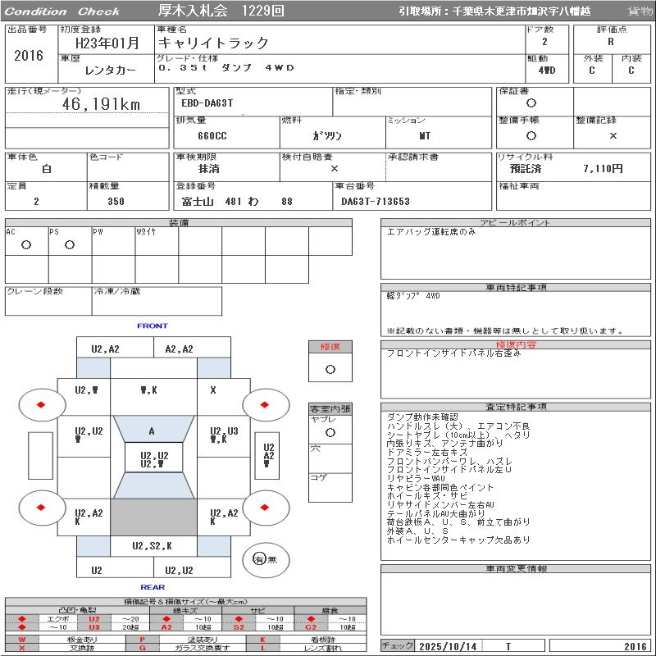Click the red U2 legend color cell

pos(93,619)
